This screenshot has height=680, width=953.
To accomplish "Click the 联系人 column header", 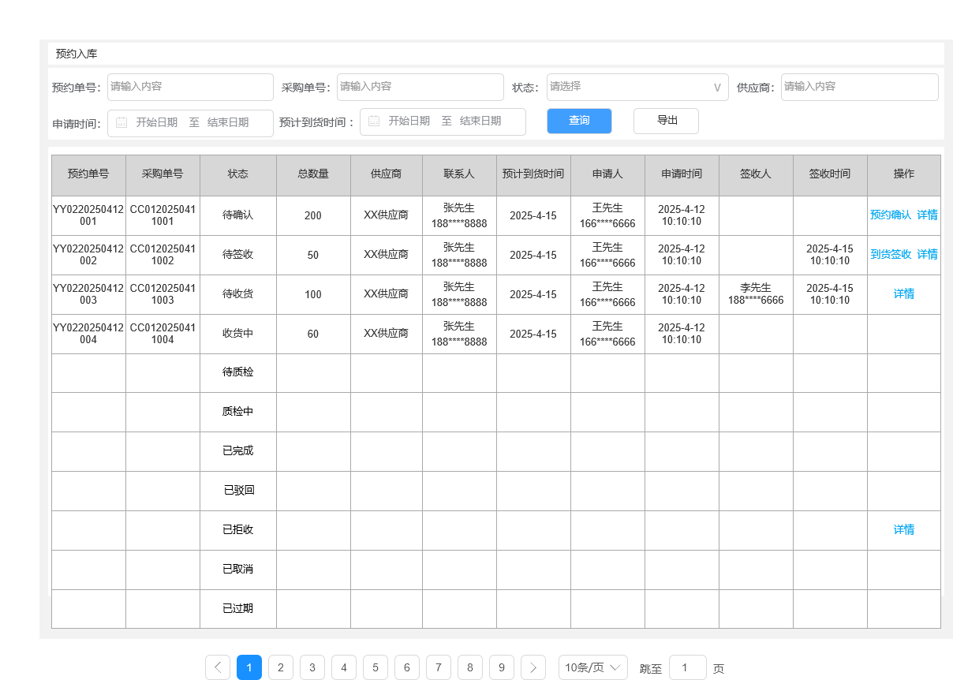I will pyautogui.click(x=459, y=174).
